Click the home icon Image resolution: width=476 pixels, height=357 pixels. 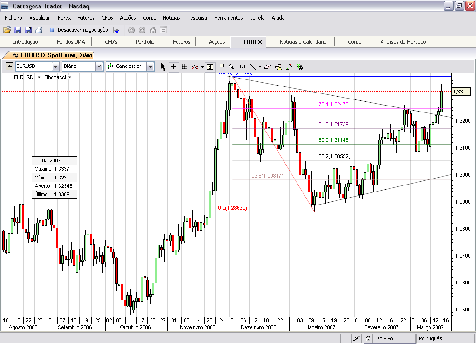[x=153, y=30]
